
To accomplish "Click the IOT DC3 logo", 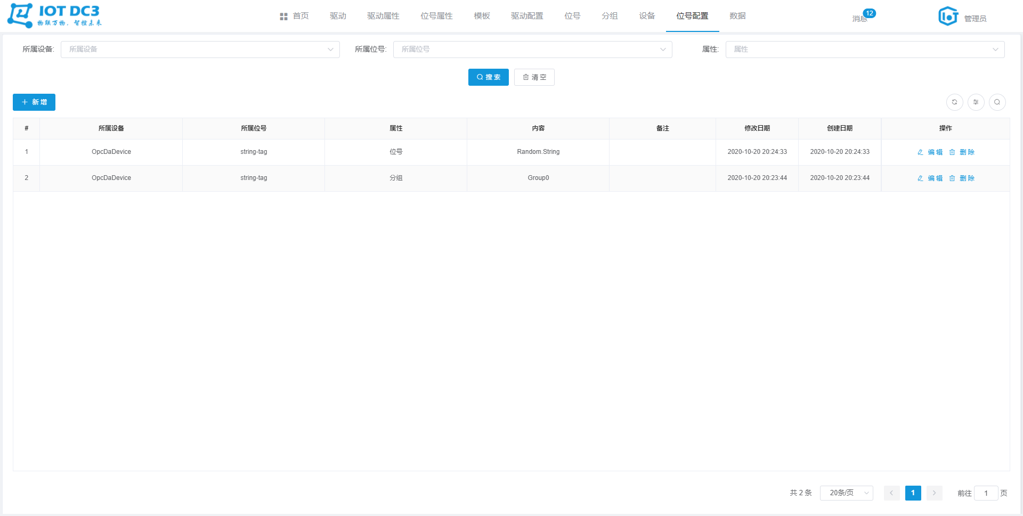I will pyautogui.click(x=54, y=15).
